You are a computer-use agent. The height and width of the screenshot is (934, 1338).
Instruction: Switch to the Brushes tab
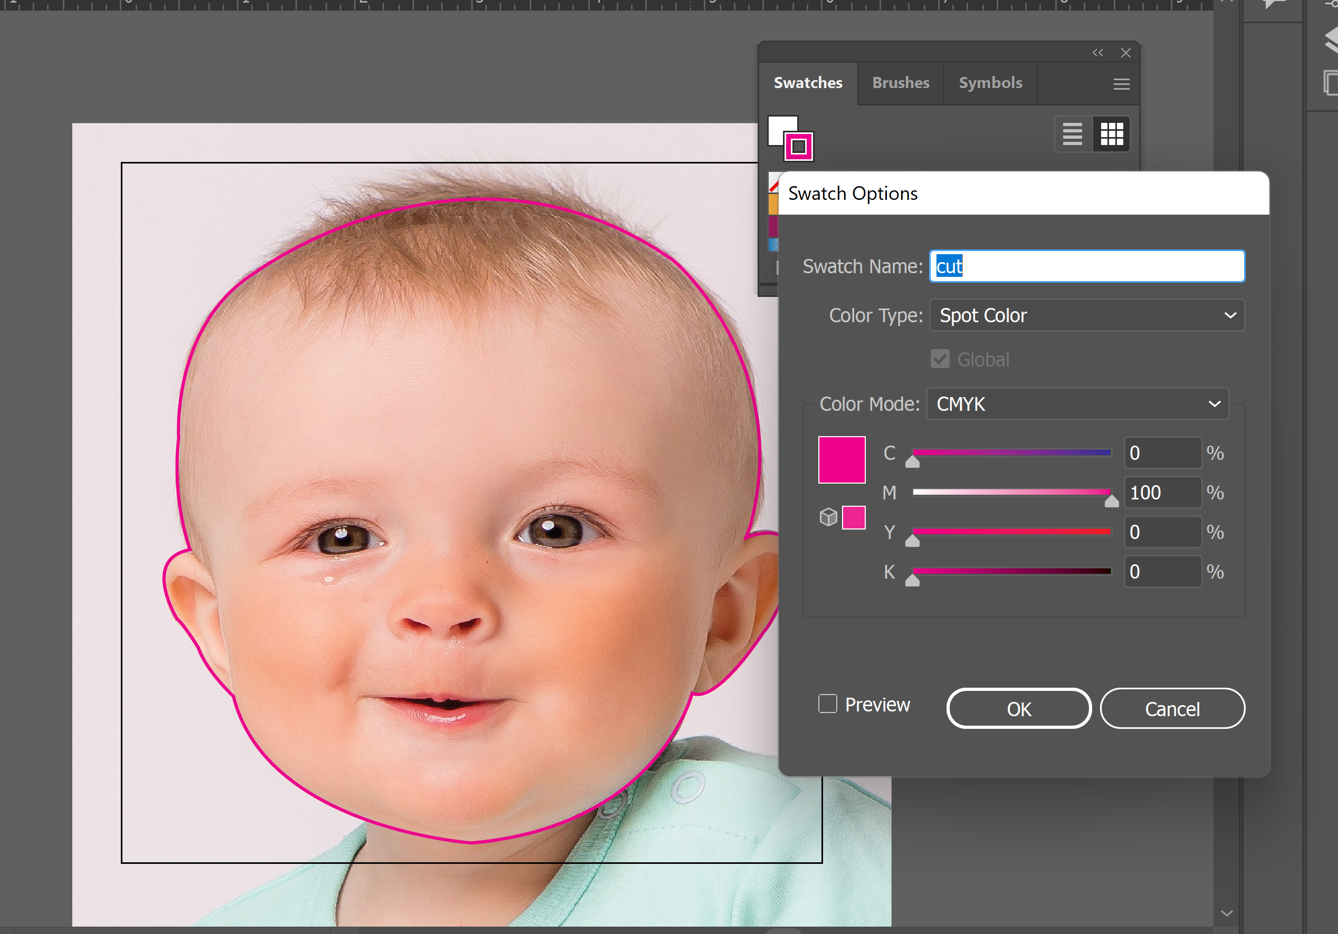tap(900, 83)
